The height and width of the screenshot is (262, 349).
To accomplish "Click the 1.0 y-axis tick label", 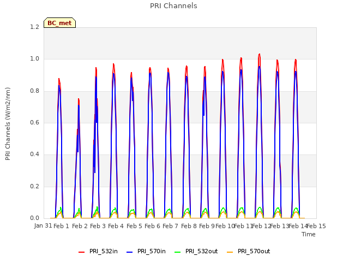I will (x=34, y=59).
